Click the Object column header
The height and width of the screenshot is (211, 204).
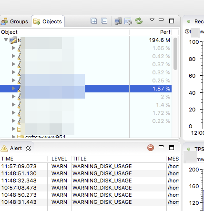pyautogui.click(x=64, y=32)
